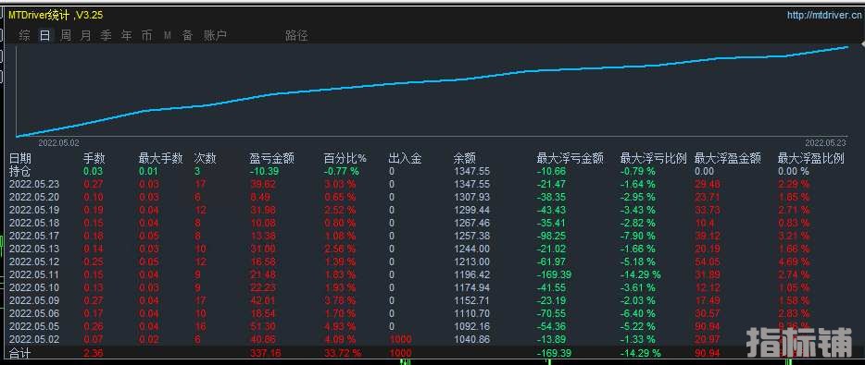The image size is (865, 365).
Task: Click the 次数 column header
Action: click(206, 159)
